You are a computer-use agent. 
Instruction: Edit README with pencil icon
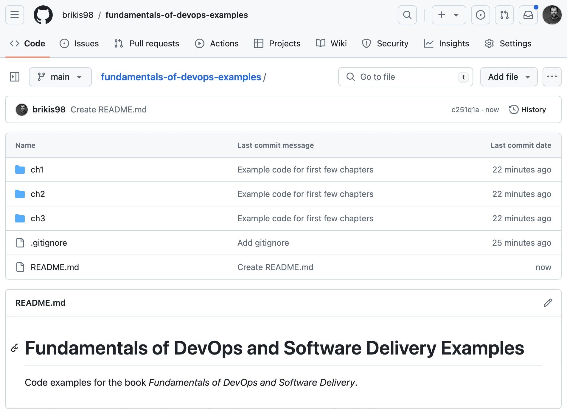[x=548, y=303]
